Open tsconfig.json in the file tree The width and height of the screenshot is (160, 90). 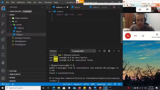coord(20,44)
